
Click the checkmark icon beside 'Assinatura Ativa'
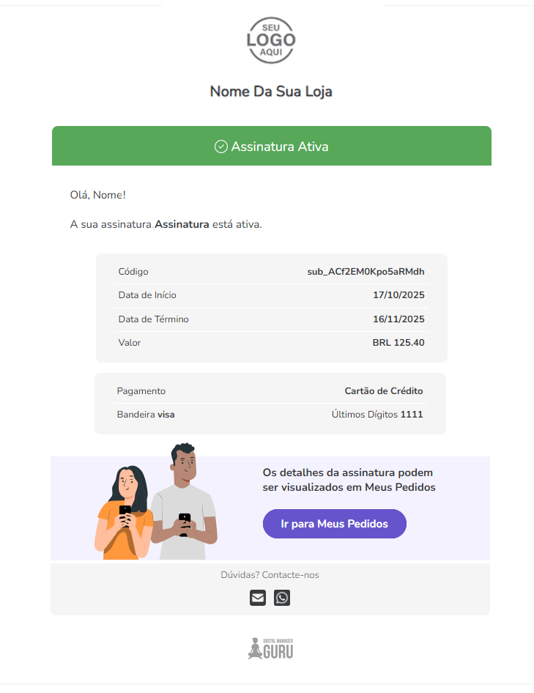[x=220, y=146]
